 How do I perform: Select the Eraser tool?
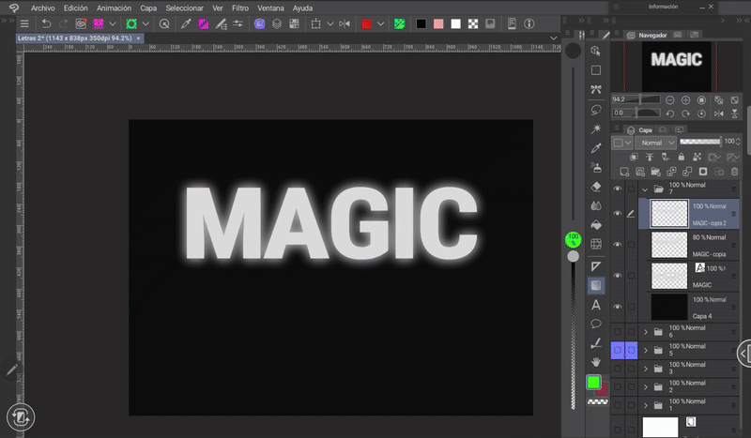pyautogui.click(x=595, y=187)
